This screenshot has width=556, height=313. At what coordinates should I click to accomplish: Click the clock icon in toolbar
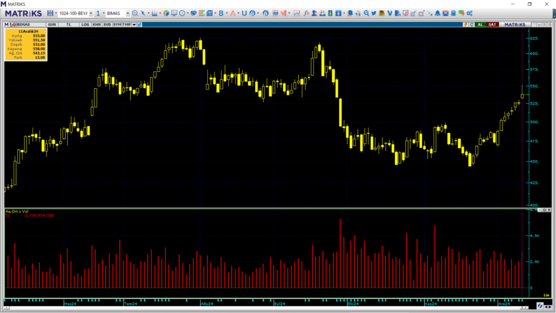tap(182, 13)
